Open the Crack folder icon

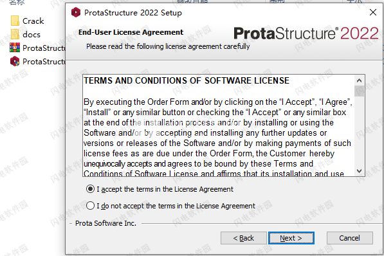coord(15,21)
